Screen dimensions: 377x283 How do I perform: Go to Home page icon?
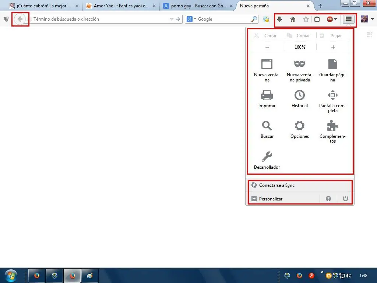[293, 19]
